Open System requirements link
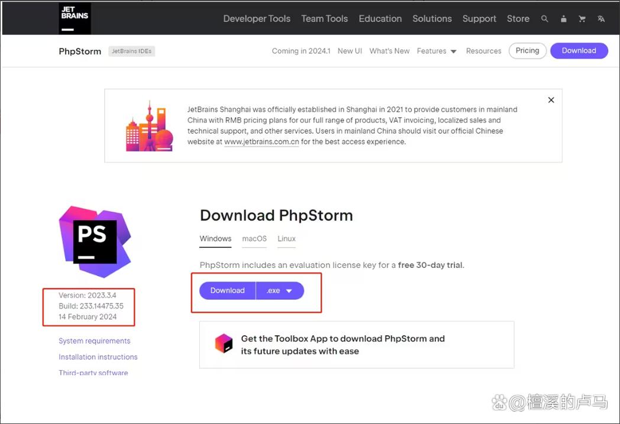The height and width of the screenshot is (424, 620). click(x=95, y=341)
